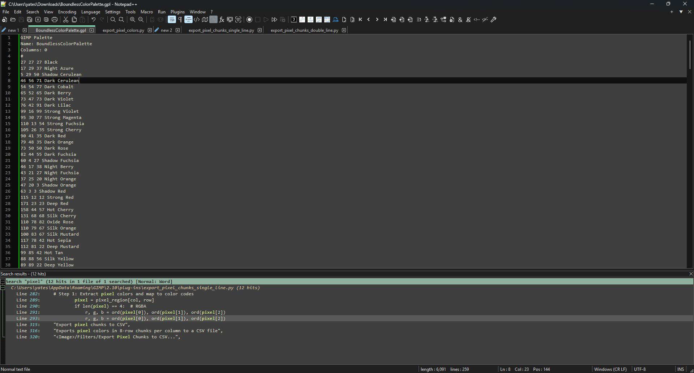The image size is (694, 373).
Task: Collapse the Search "pixel" results node
Action: (3, 282)
